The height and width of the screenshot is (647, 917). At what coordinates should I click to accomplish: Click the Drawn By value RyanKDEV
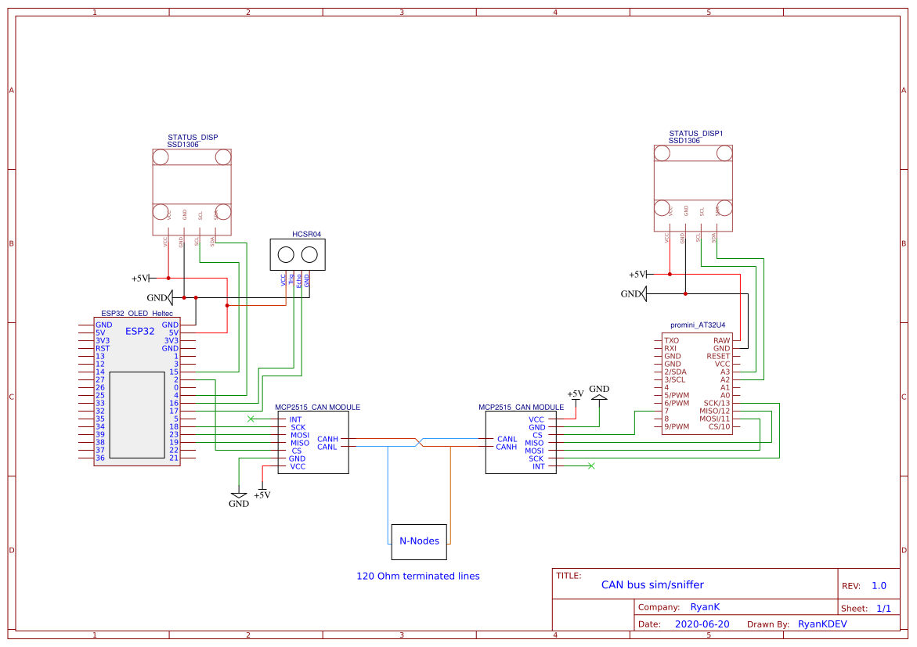(x=822, y=624)
